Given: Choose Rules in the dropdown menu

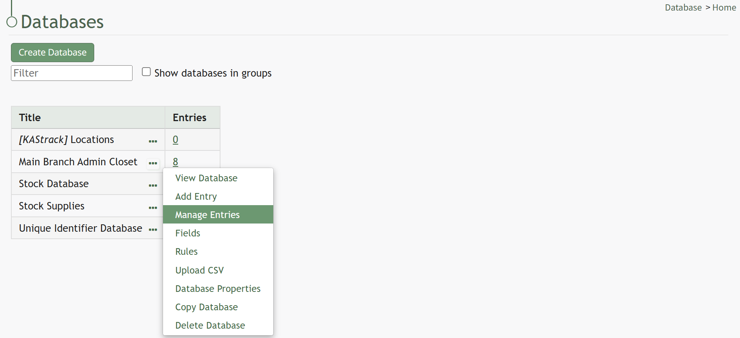Looking at the screenshot, I should pos(218,252).
